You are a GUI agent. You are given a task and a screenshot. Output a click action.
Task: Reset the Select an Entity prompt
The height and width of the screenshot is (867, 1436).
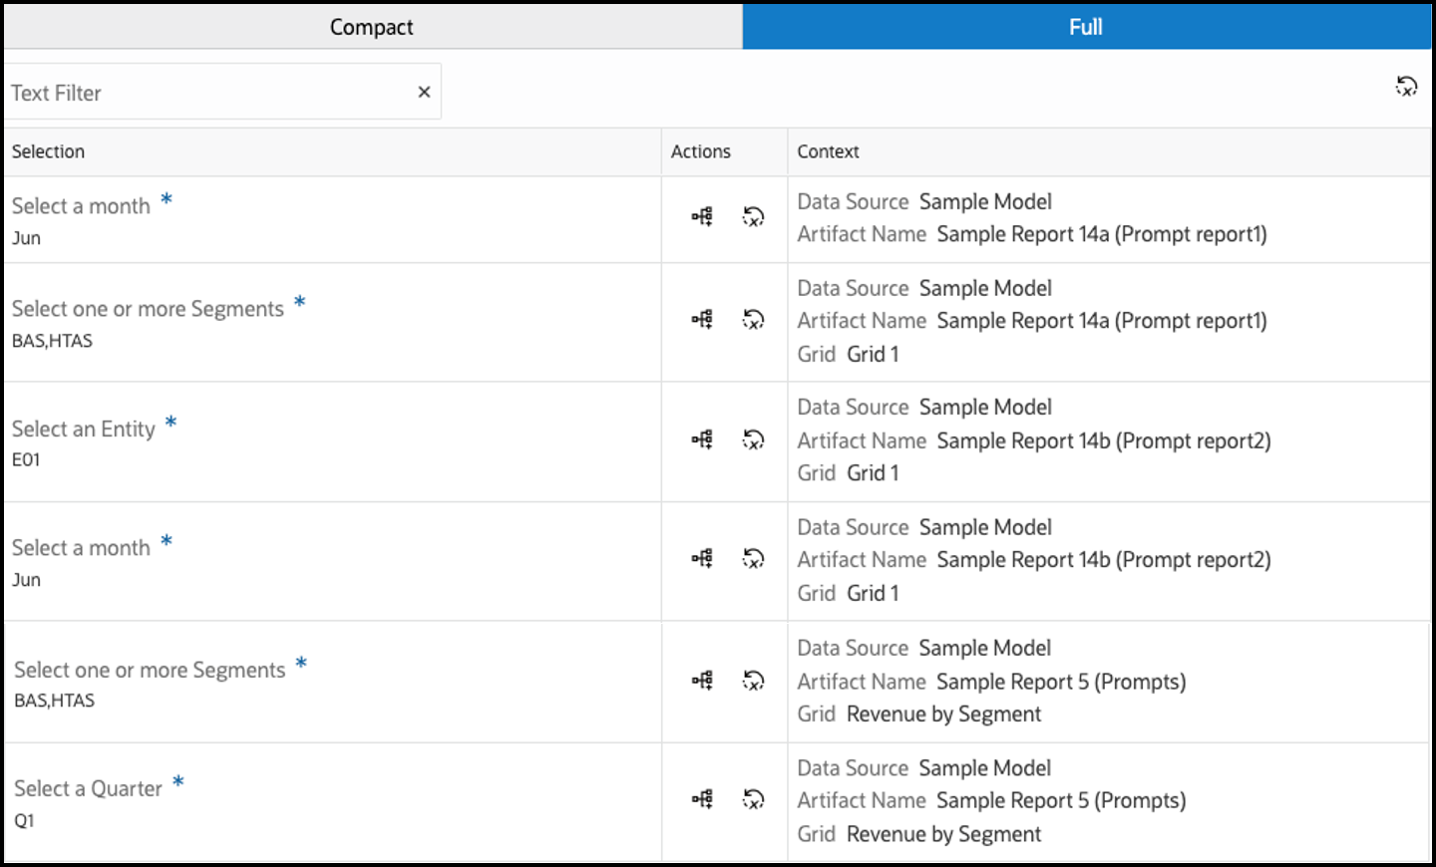pos(753,439)
